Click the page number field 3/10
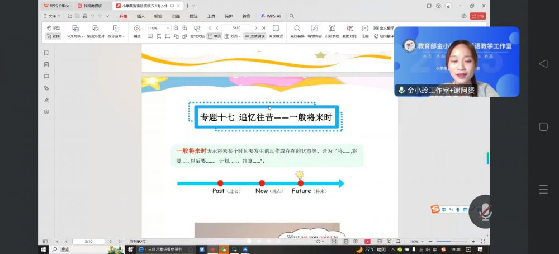Image resolution: width=559 pixels, height=254 pixels. (236, 28)
